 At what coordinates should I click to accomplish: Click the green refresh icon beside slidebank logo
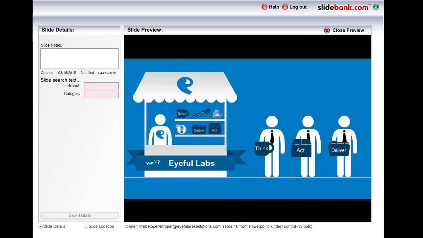(x=376, y=7)
